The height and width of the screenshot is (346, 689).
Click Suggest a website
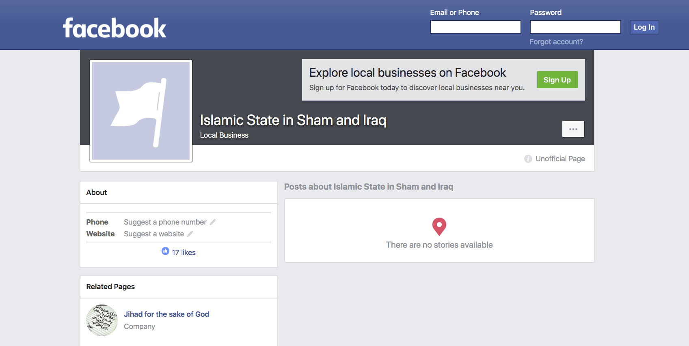click(x=154, y=234)
